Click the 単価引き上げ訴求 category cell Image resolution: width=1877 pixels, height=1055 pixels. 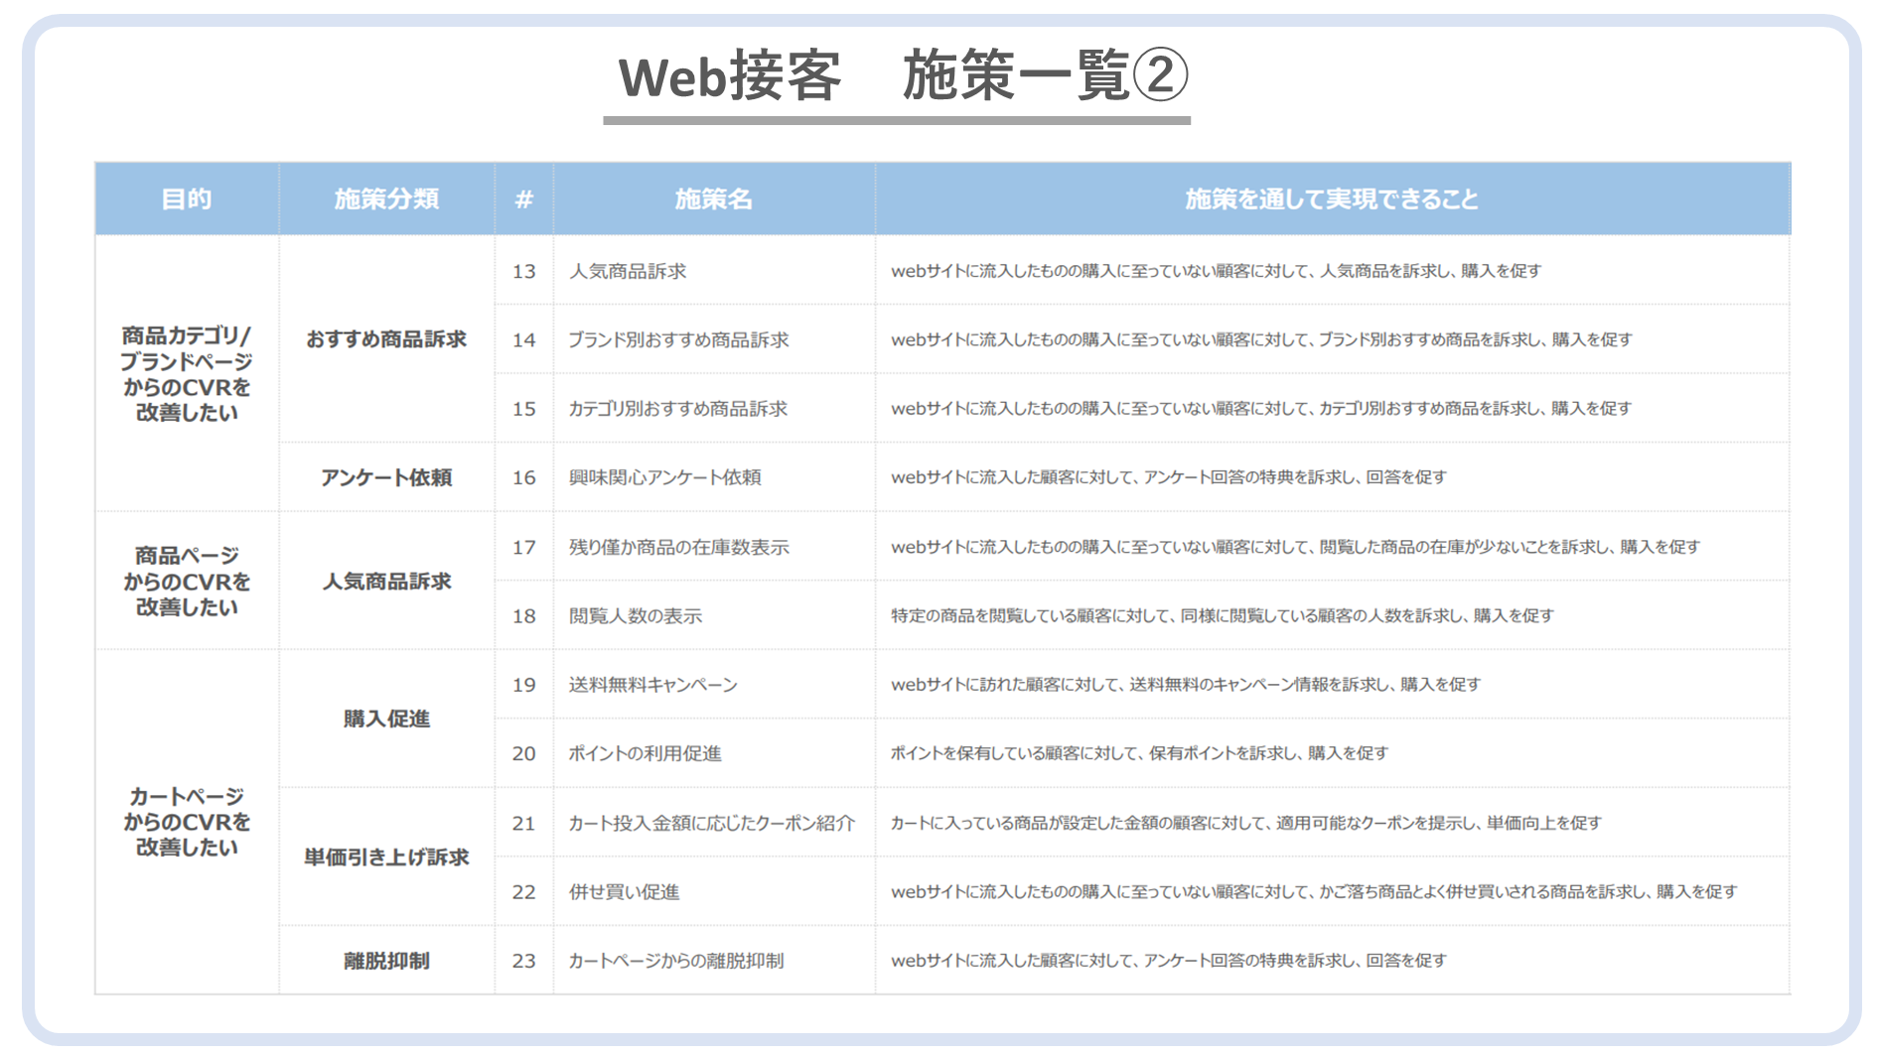(386, 857)
